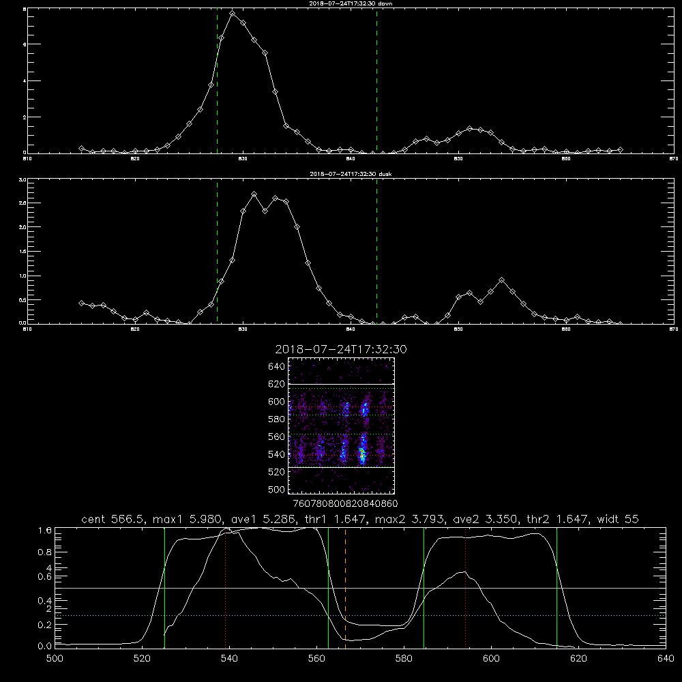
Task: Click the '760780800820840860' x-axis labels under the heat map
Action: [x=345, y=504]
